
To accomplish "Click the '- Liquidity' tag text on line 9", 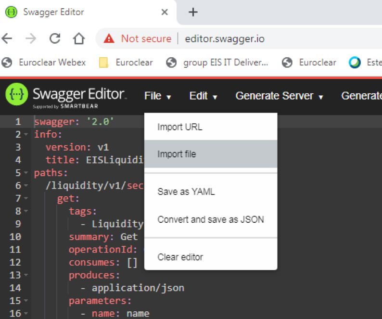I will [112, 224].
